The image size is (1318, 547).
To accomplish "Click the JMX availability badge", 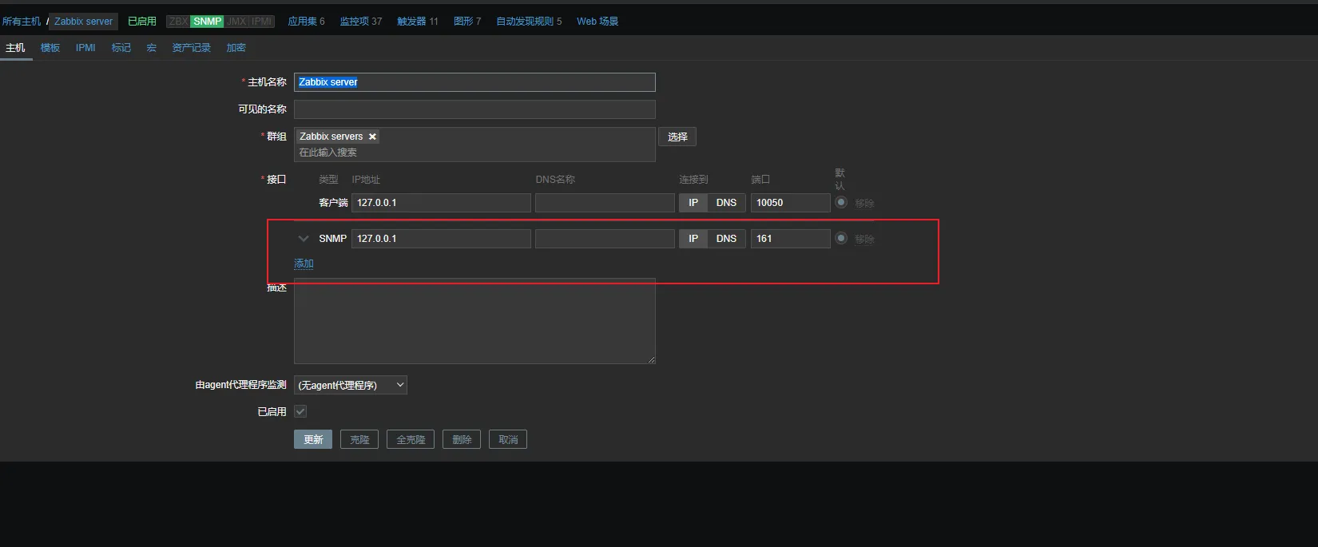I will tap(236, 22).
